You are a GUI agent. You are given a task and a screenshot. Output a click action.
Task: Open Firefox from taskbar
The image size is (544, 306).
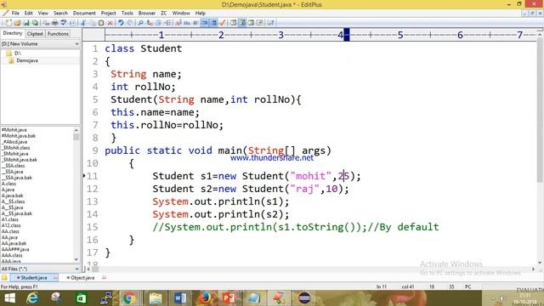pos(205,298)
